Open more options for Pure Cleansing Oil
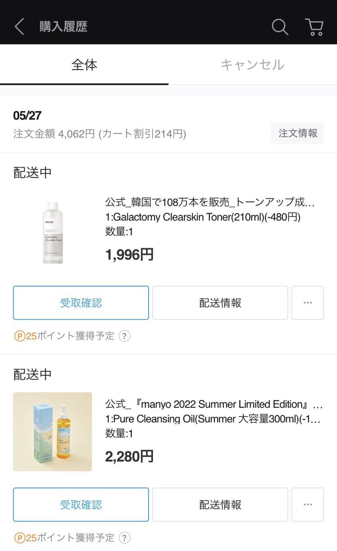The height and width of the screenshot is (551, 337). click(308, 505)
